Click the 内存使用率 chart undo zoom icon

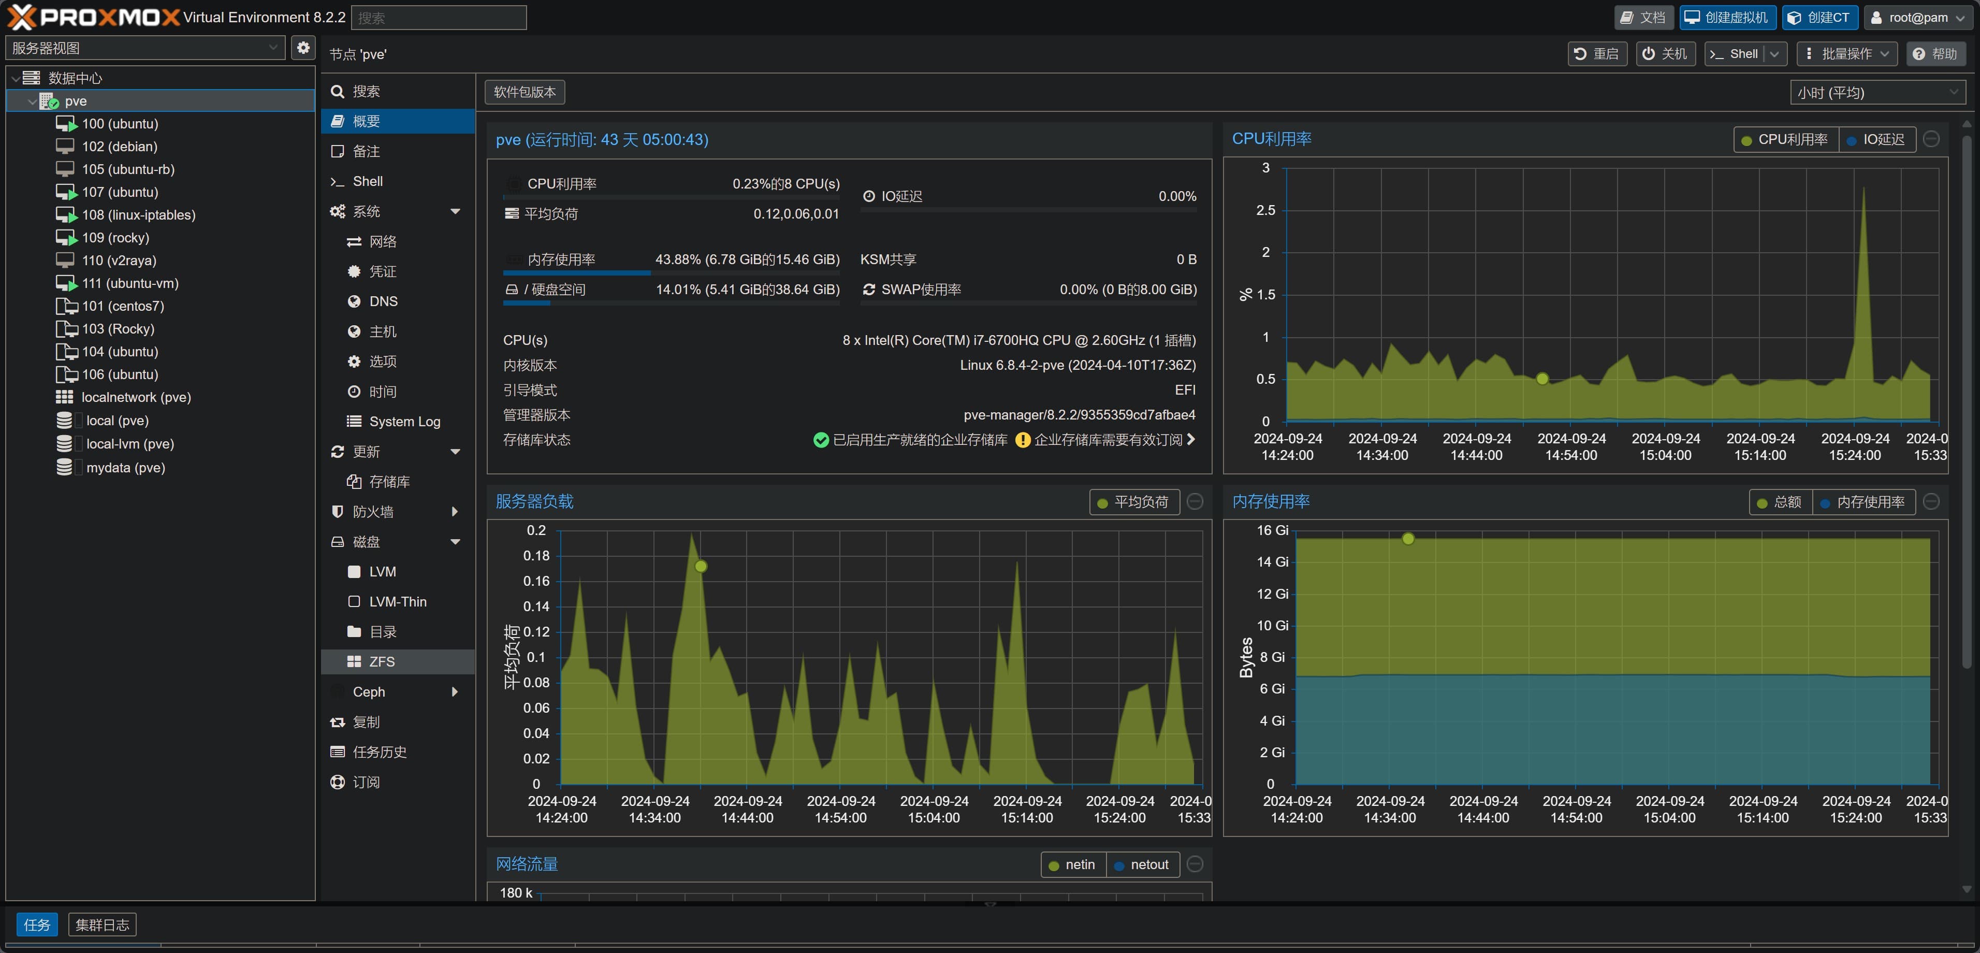click(1931, 501)
